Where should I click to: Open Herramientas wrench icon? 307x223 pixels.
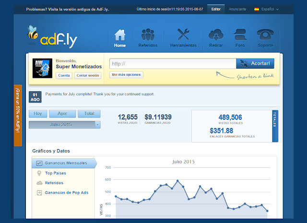[183, 34]
